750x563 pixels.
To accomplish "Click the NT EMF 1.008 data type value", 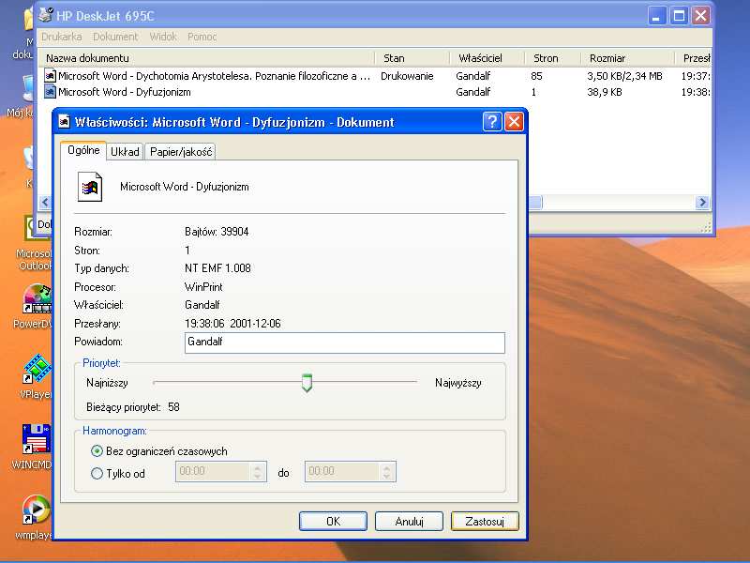I will pos(217,268).
